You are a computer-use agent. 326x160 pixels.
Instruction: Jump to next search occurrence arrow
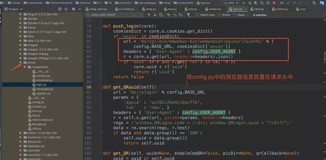coord(155,15)
